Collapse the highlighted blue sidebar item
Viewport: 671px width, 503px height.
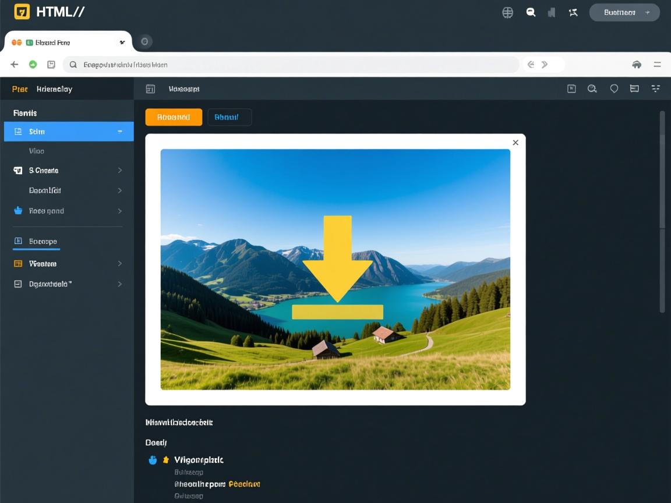pos(119,132)
